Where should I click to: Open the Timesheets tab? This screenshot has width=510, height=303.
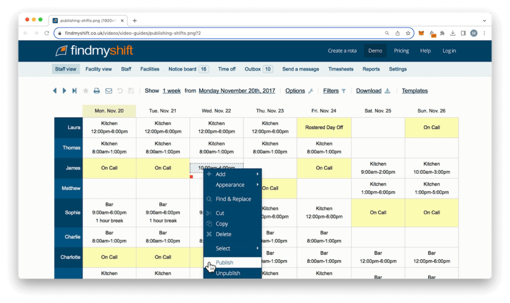click(341, 69)
